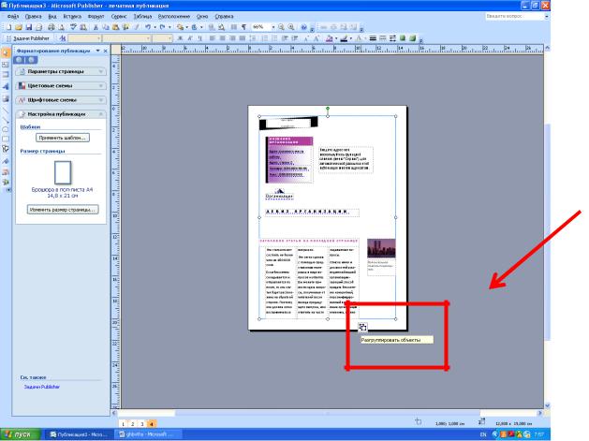Click the Применить шаблон button
Viewport: 589px width, 441px height.
(x=63, y=138)
